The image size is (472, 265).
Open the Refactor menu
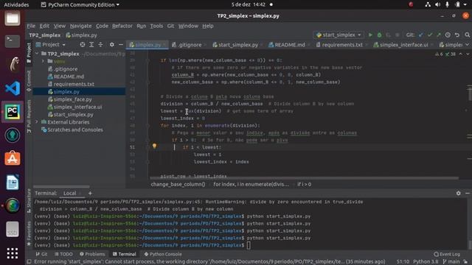(122, 26)
